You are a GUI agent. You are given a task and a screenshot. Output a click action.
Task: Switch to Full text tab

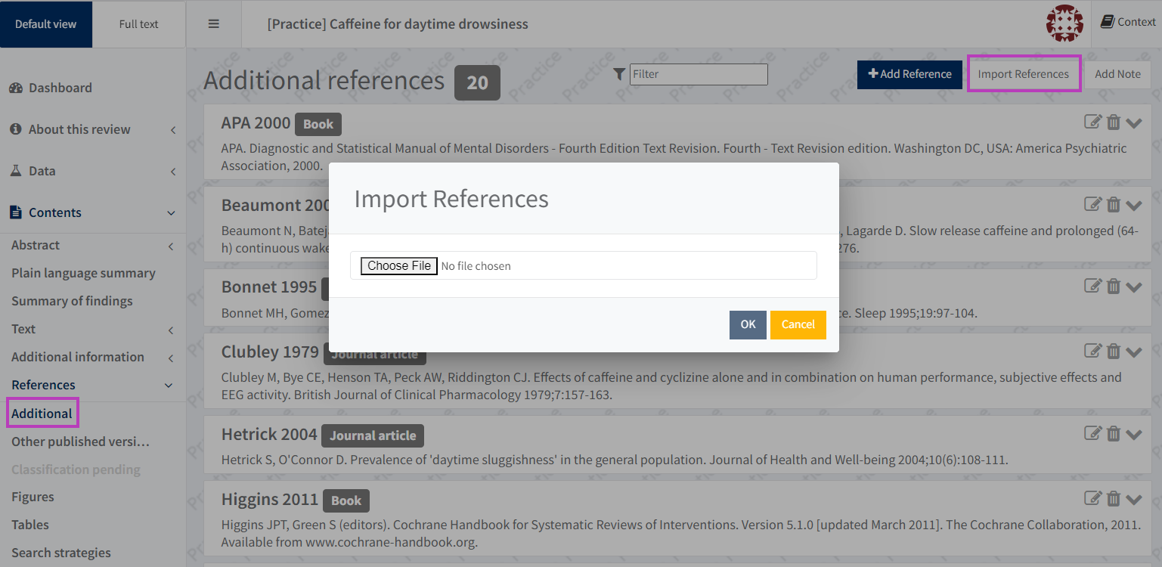click(139, 24)
